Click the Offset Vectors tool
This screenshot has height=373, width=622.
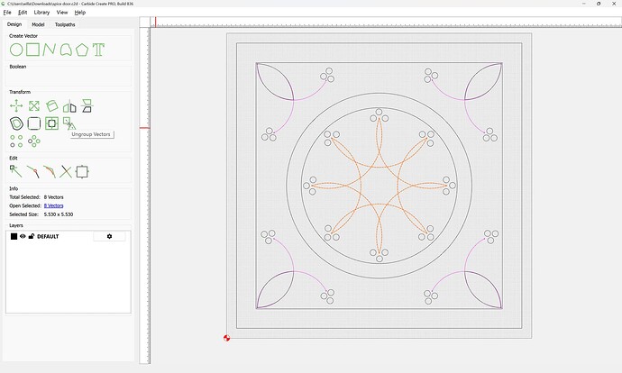[16, 123]
